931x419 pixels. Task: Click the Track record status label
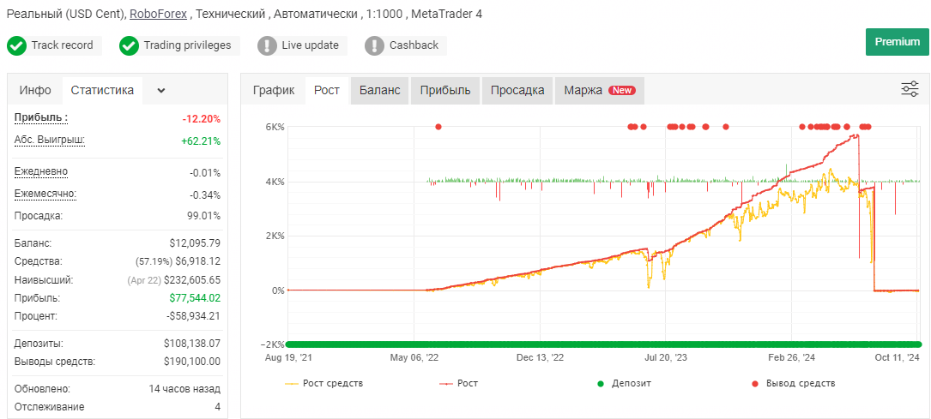pyautogui.click(x=62, y=45)
